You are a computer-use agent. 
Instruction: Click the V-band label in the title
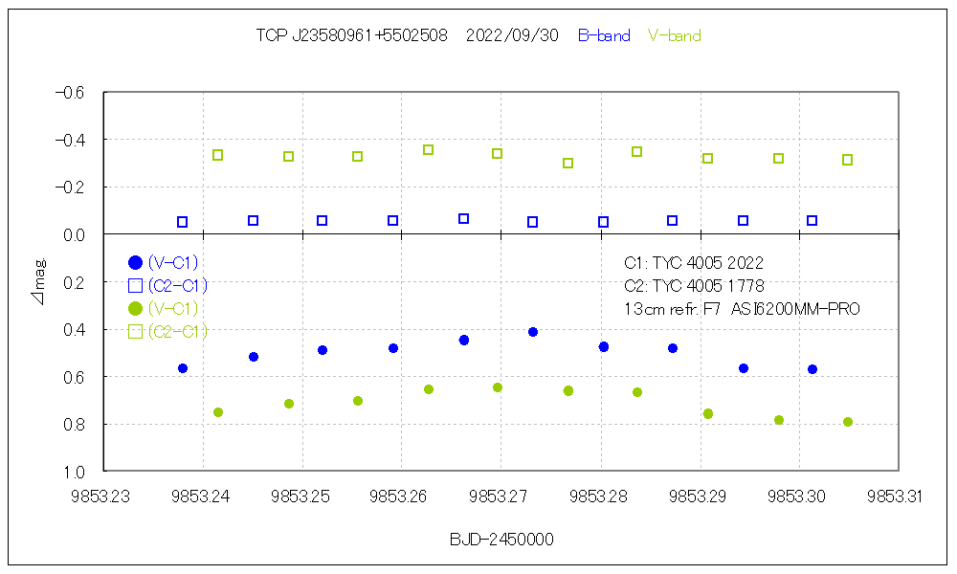click(x=675, y=36)
